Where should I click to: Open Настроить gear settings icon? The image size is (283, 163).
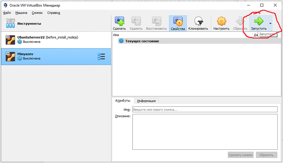(221, 21)
